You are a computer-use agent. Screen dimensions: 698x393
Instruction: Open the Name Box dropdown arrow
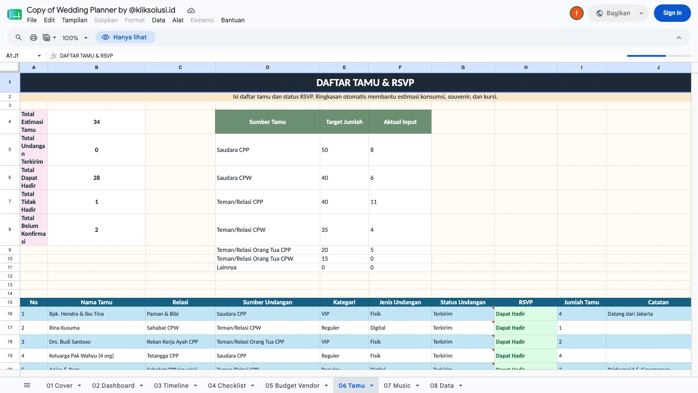39,56
